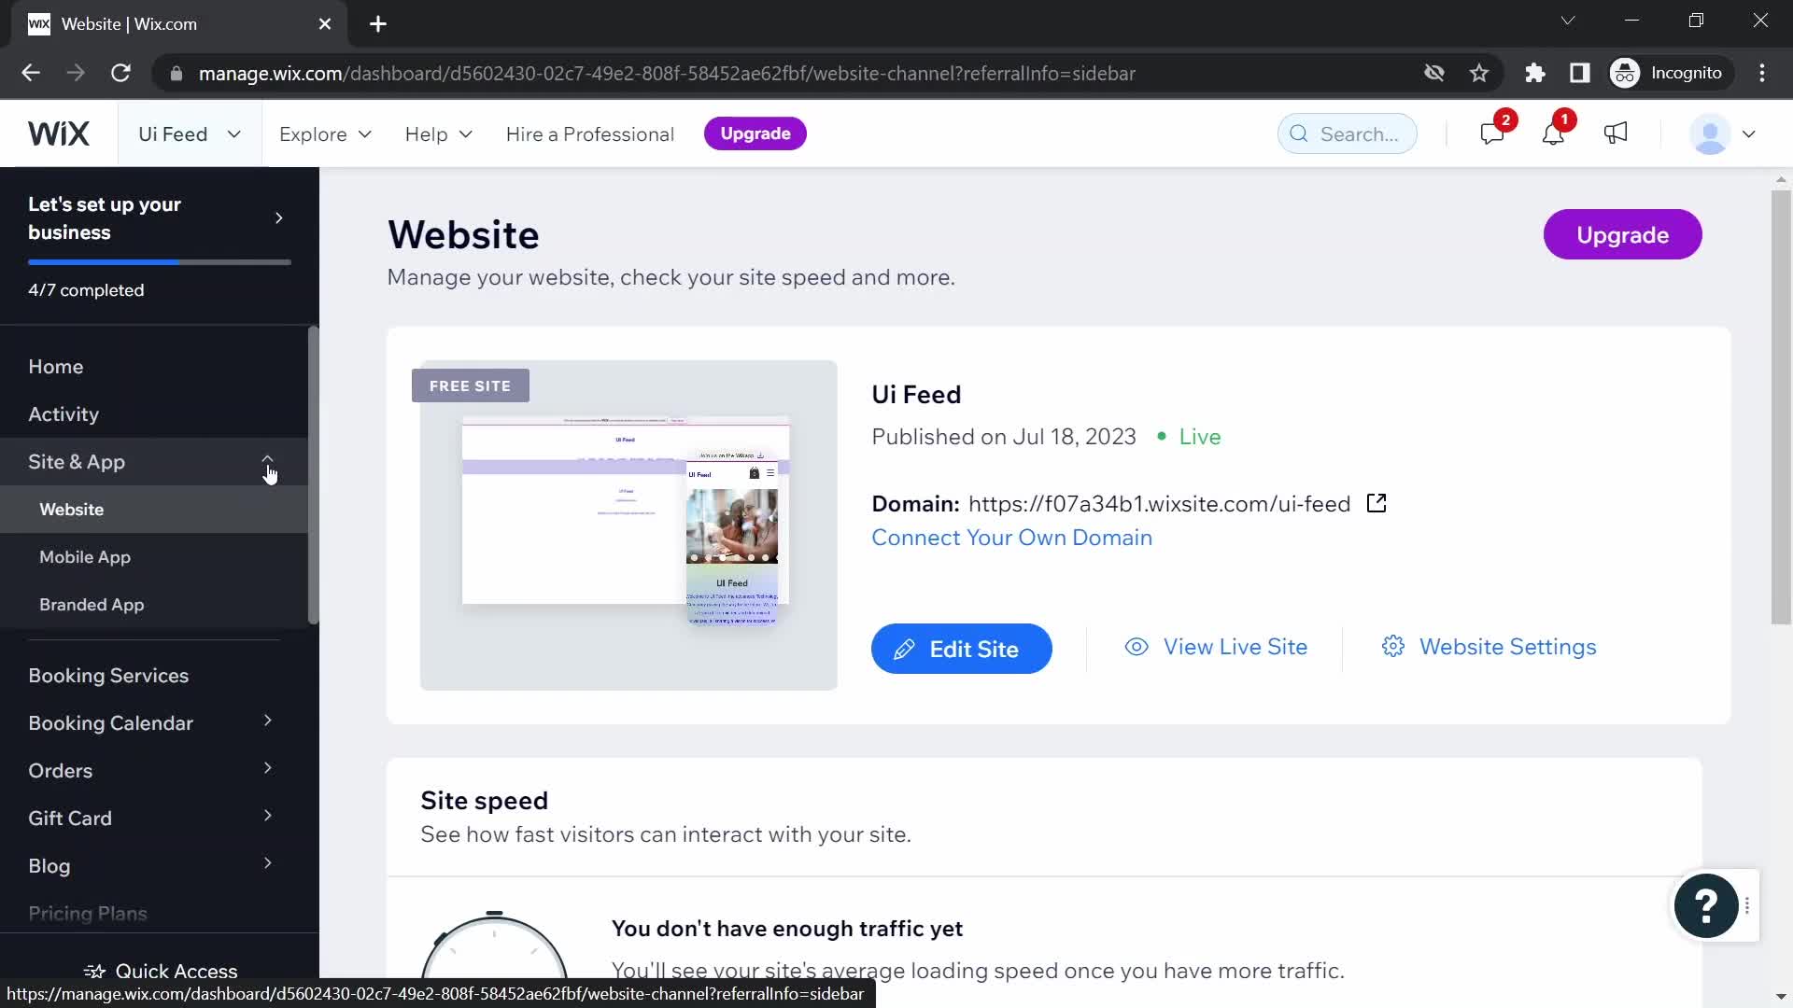Toggle the Orders sidebar expander
Screen dimensions: 1793x1008
[267, 770]
